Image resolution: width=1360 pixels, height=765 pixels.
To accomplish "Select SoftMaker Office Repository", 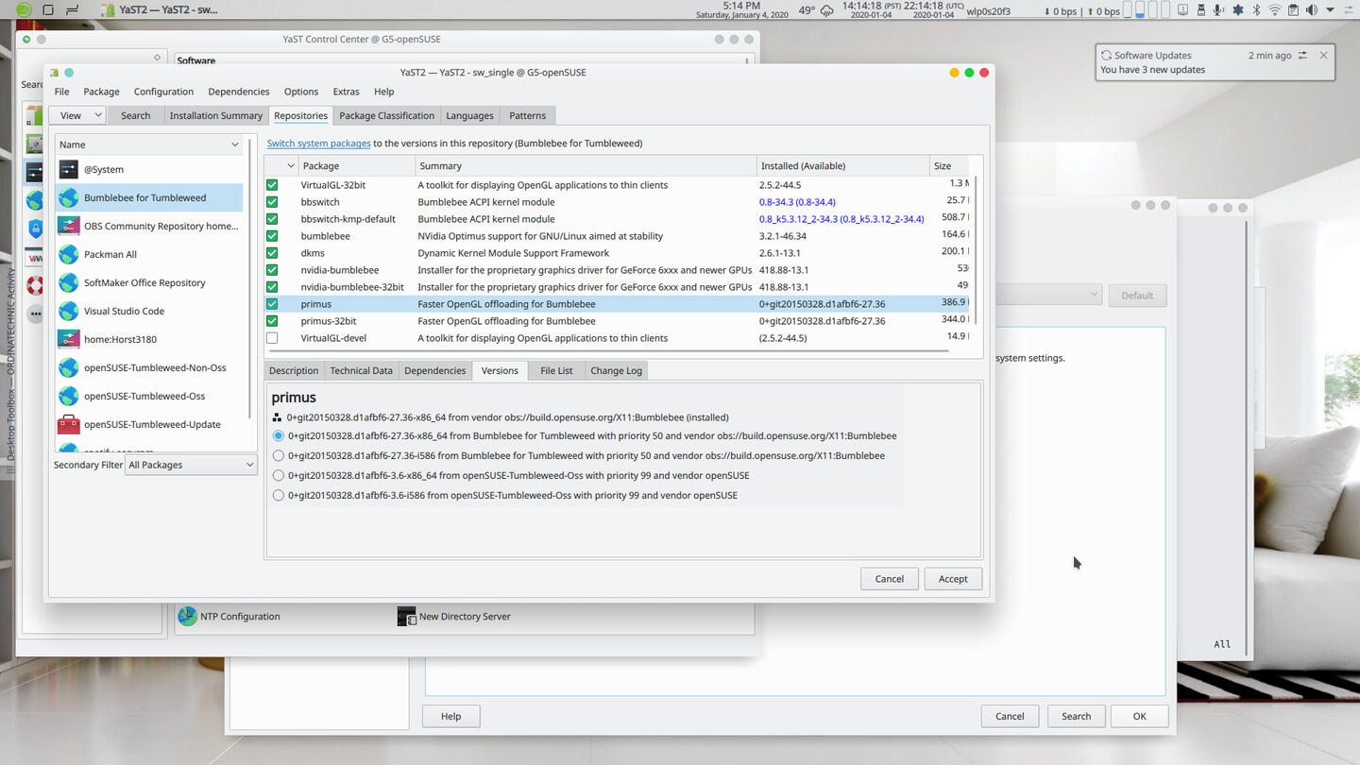I will (x=149, y=282).
